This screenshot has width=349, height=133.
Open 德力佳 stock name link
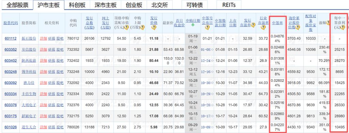tap(29, 83)
